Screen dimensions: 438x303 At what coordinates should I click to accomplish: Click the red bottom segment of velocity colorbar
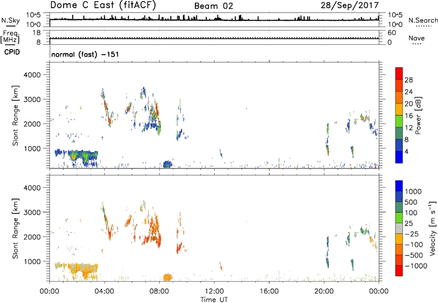click(399, 271)
